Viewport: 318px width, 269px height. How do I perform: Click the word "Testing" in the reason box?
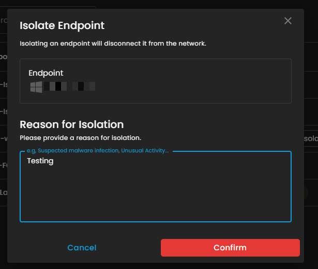[x=40, y=161]
